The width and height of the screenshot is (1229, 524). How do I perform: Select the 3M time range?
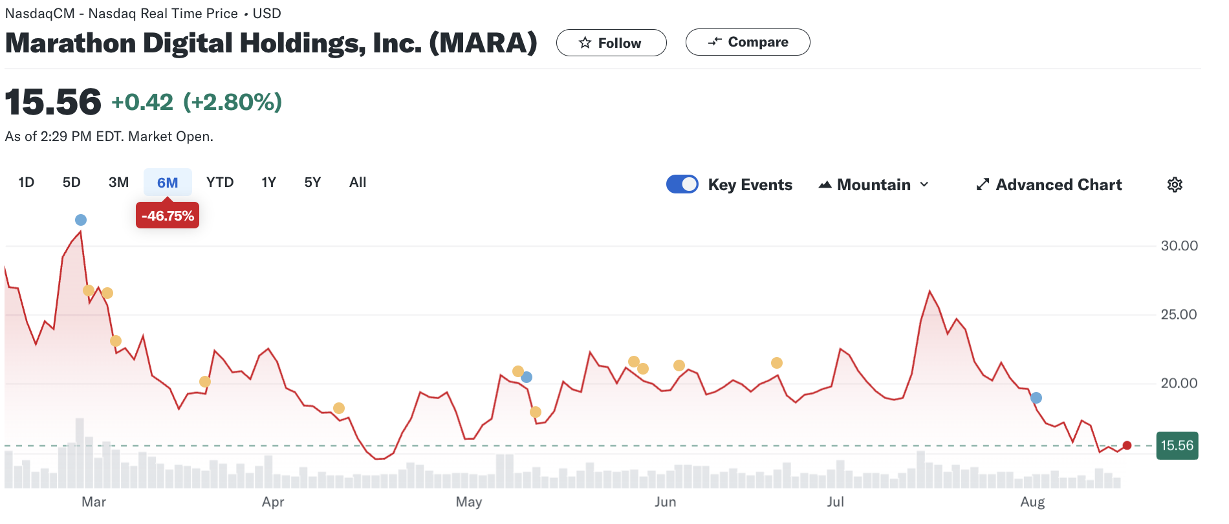click(x=118, y=182)
